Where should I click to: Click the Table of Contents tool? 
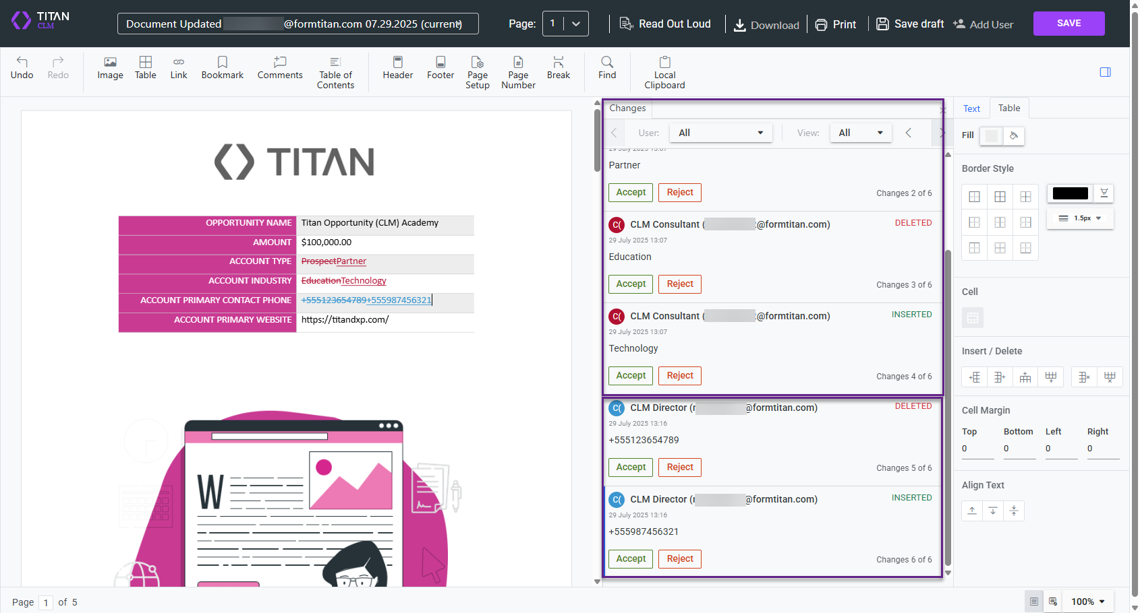(335, 73)
